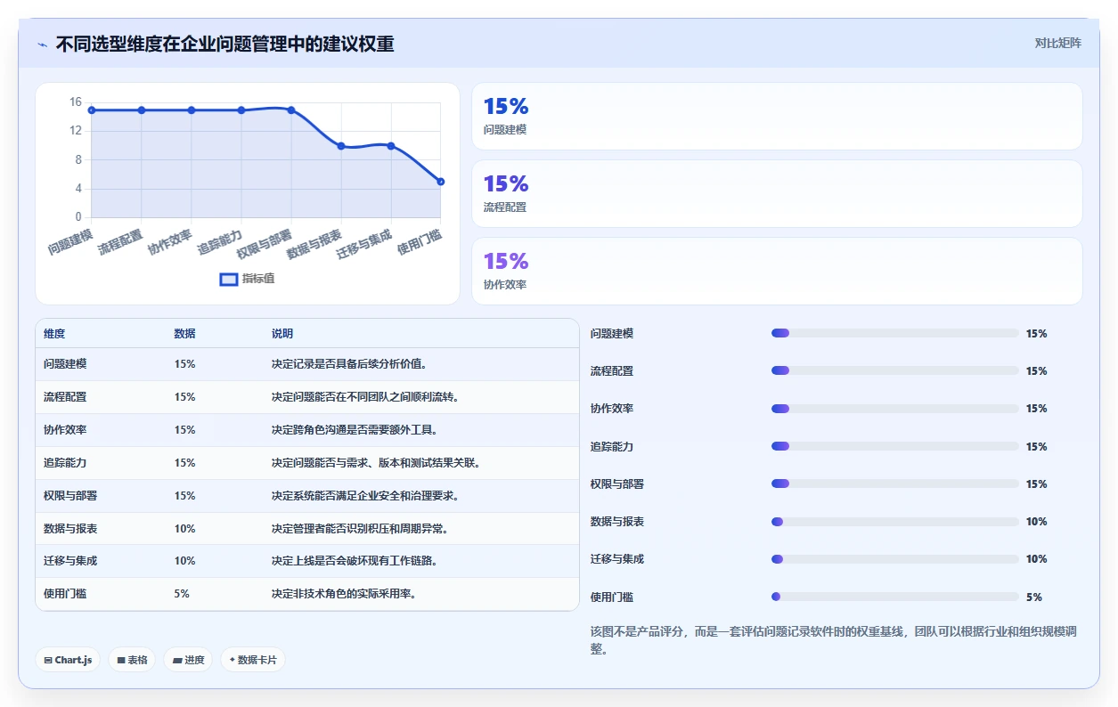Click the 数据与报表 data point on chart
The height and width of the screenshot is (707, 1118).
coord(341,146)
